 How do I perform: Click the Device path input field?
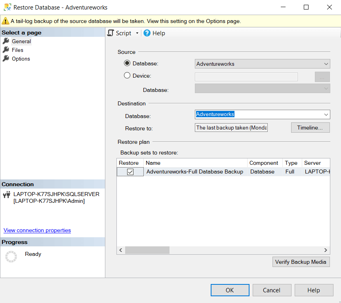pos(246,76)
